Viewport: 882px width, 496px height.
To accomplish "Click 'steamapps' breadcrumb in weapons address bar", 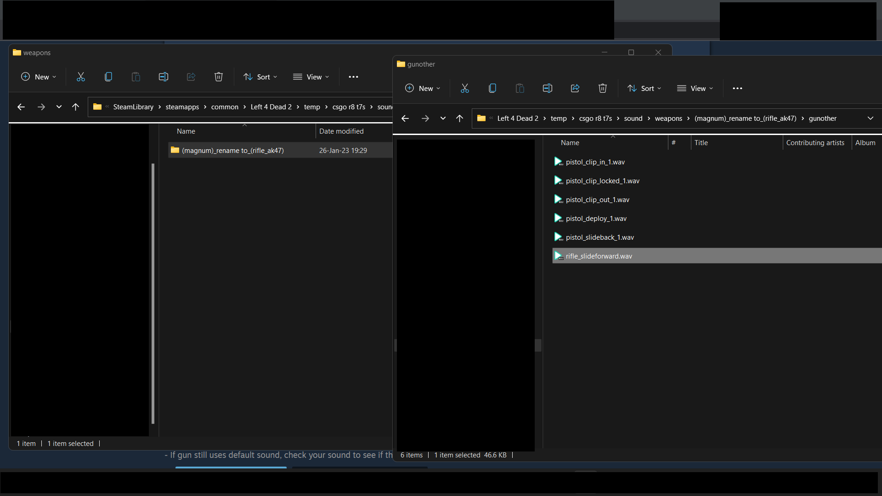I will (182, 107).
